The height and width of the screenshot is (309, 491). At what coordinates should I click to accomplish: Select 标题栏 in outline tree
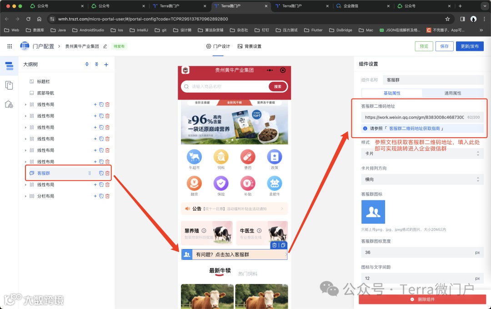point(43,81)
